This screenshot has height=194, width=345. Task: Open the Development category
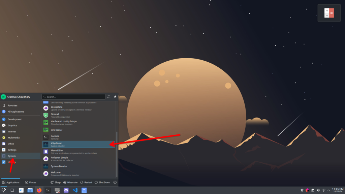pos(21,120)
